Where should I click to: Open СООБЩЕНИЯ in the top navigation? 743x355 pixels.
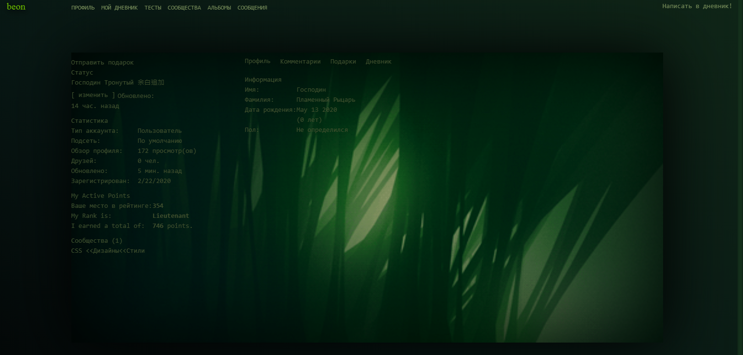[252, 8]
